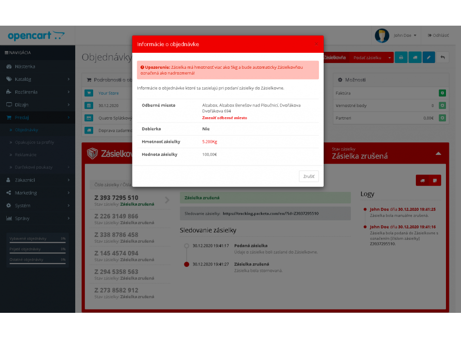Click the pencil edit order button
The width and height of the screenshot is (461, 339).
pyautogui.click(x=428, y=58)
